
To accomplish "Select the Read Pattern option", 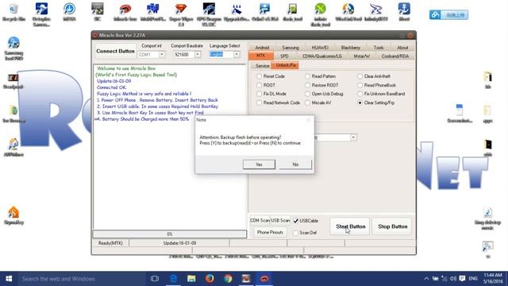I will 307,76.
